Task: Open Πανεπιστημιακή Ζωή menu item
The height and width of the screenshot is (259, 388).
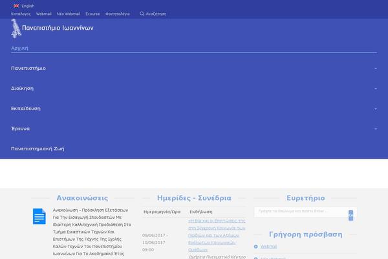Action: [38, 149]
